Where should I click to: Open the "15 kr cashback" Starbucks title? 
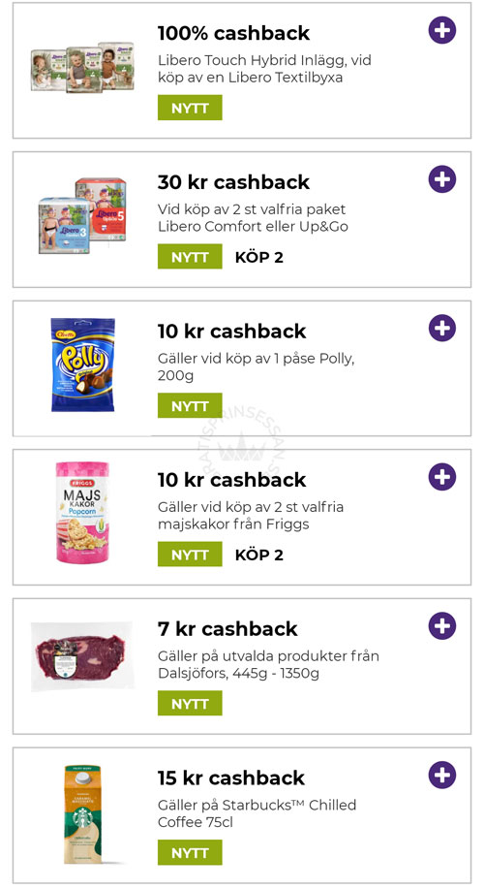click(231, 778)
